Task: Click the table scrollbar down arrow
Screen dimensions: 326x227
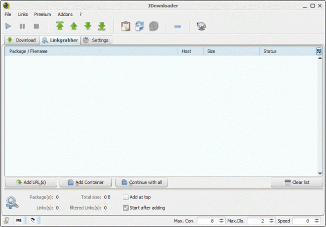Action: 320,173
